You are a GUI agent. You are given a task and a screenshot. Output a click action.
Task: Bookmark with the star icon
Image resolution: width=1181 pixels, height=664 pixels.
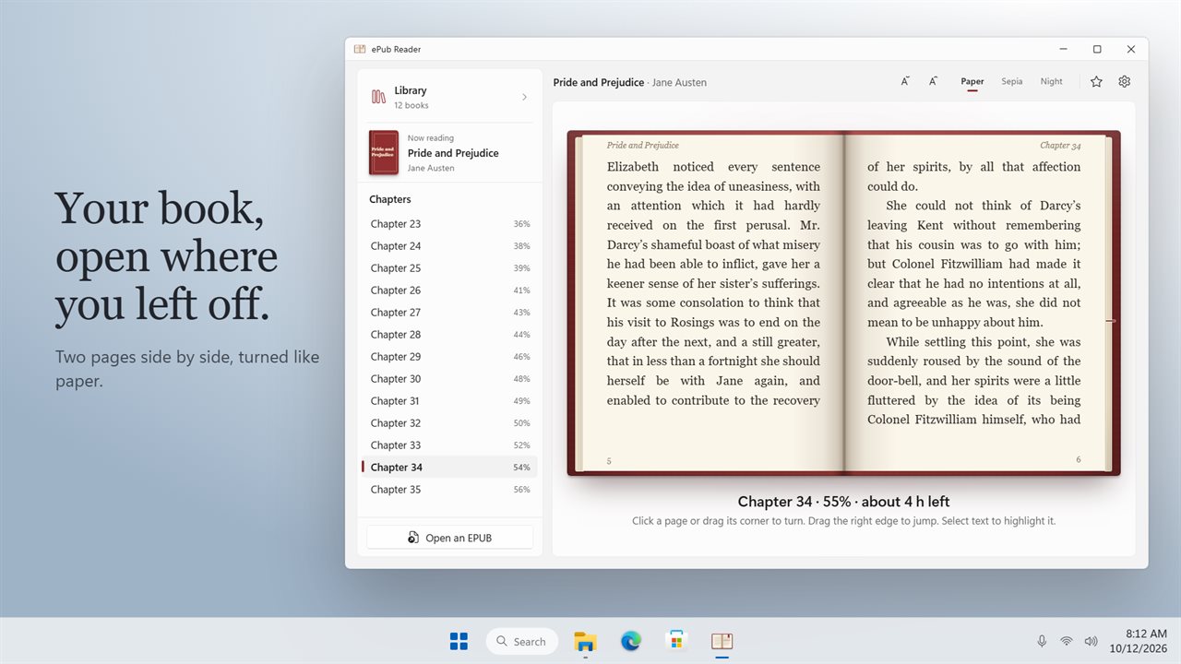[x=1096, y=81]
